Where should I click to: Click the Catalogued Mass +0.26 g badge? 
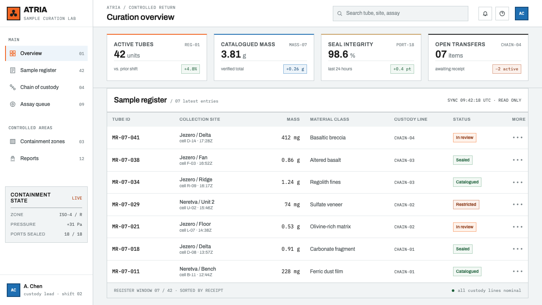pos(295,69)
